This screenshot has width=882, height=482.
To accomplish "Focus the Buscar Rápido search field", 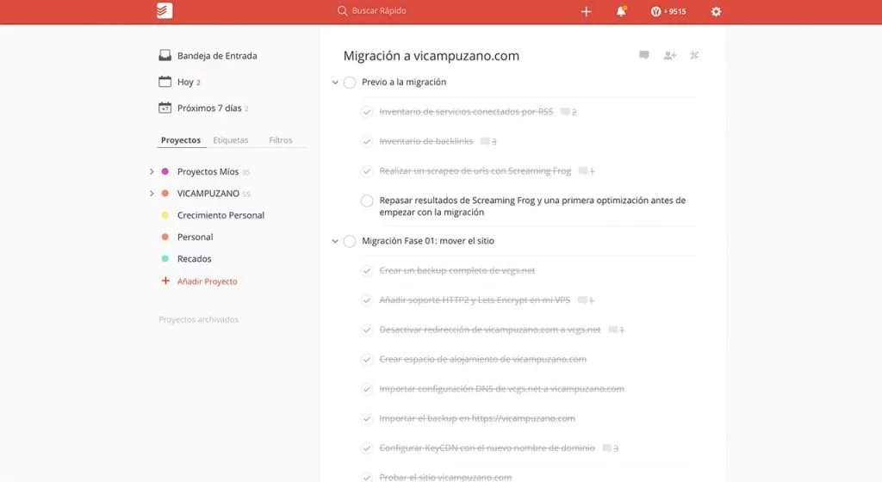I will [379, 10].
